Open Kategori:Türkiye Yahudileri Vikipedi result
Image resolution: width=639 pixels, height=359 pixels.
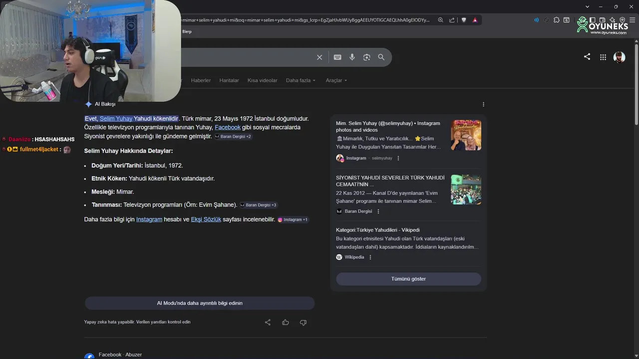click(x=378, y=230)
